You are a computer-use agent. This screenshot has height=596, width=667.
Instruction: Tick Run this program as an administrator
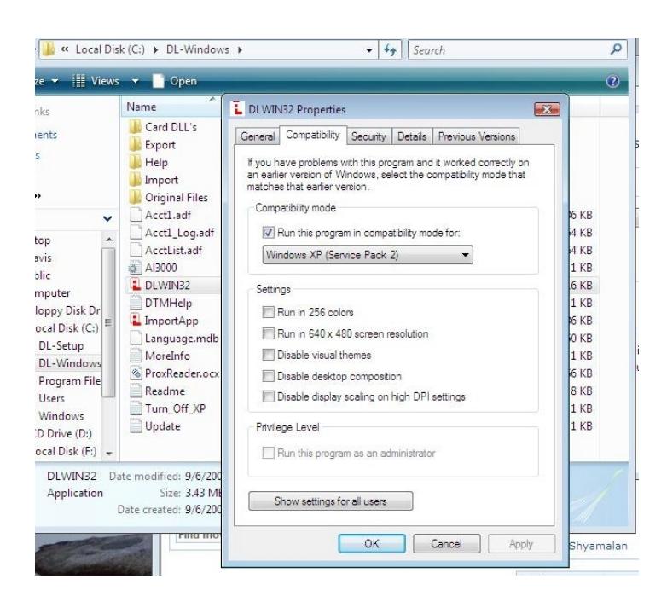pyautogui.click(x=268, y=453)
